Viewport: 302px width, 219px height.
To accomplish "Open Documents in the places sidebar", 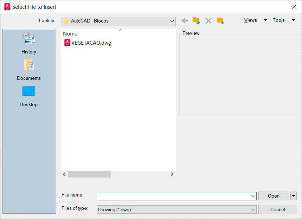I will pyautogui.click(x=28, y=69).
